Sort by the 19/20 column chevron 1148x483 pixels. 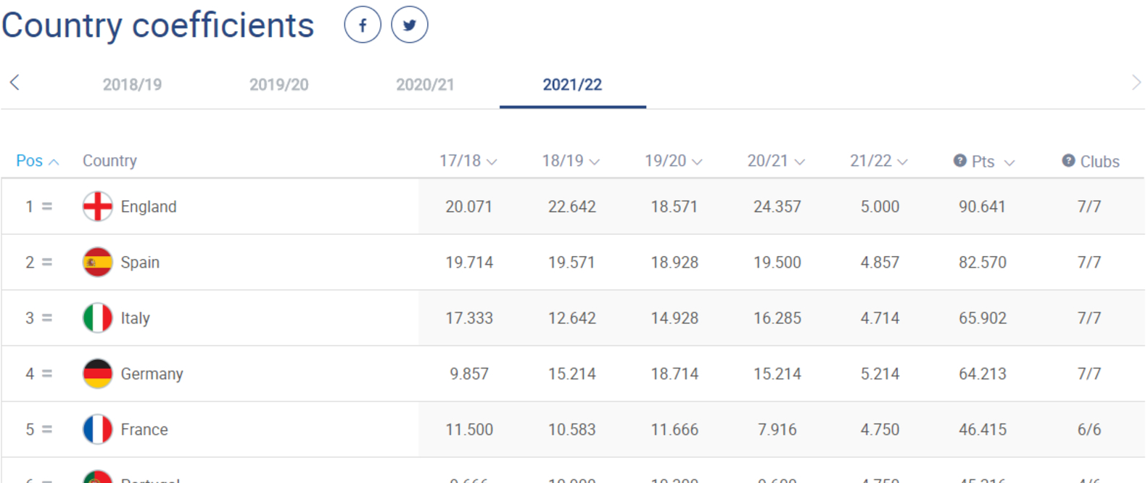pos(697,162)
